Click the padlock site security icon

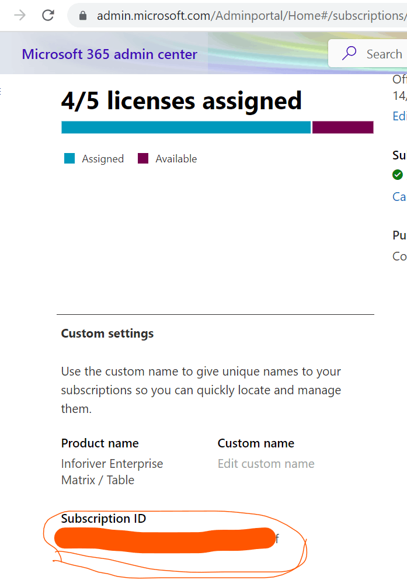click(83, 16)
